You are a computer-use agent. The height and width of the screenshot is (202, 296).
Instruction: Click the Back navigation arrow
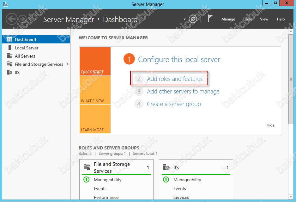[x=12, y=19]
